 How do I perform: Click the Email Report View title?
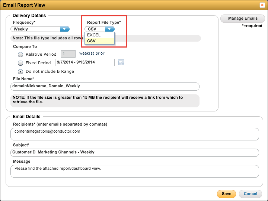tap(24, 5)
